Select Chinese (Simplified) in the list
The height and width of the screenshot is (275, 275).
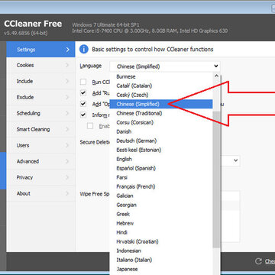tap(161, 104)
